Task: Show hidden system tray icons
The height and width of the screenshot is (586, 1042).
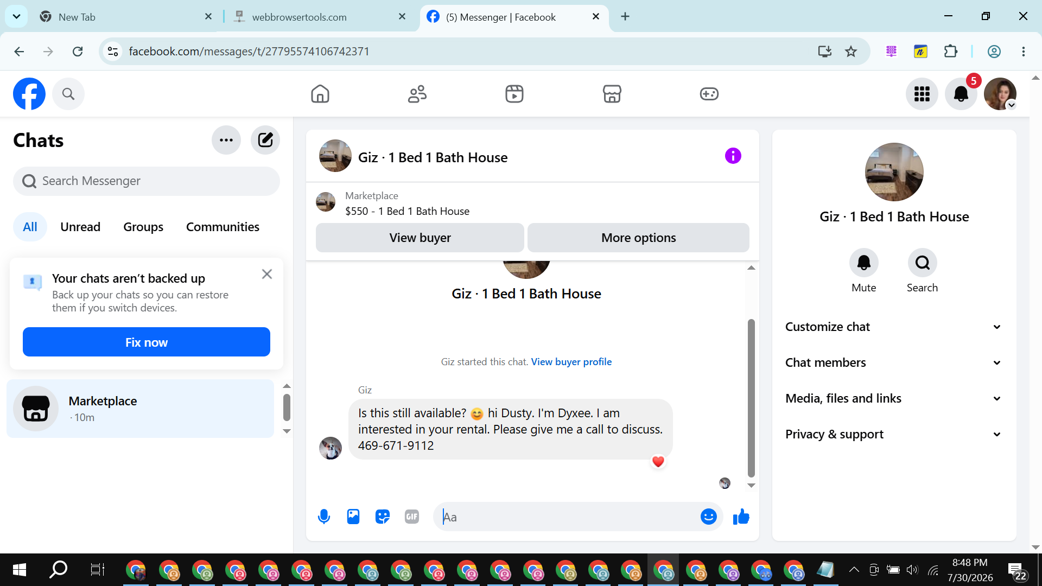Action: click(x=854, y=570)
